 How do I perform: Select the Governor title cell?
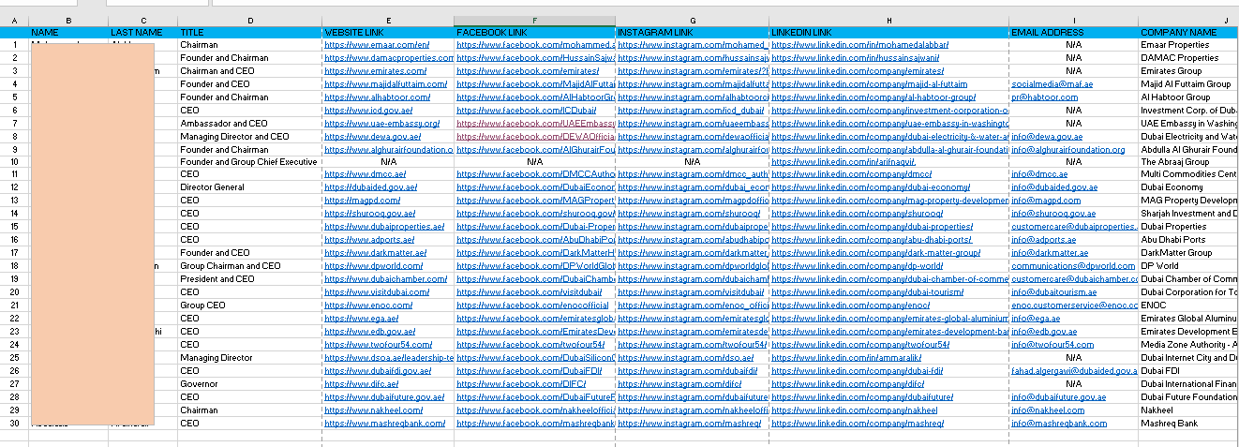tap(250, 383)
